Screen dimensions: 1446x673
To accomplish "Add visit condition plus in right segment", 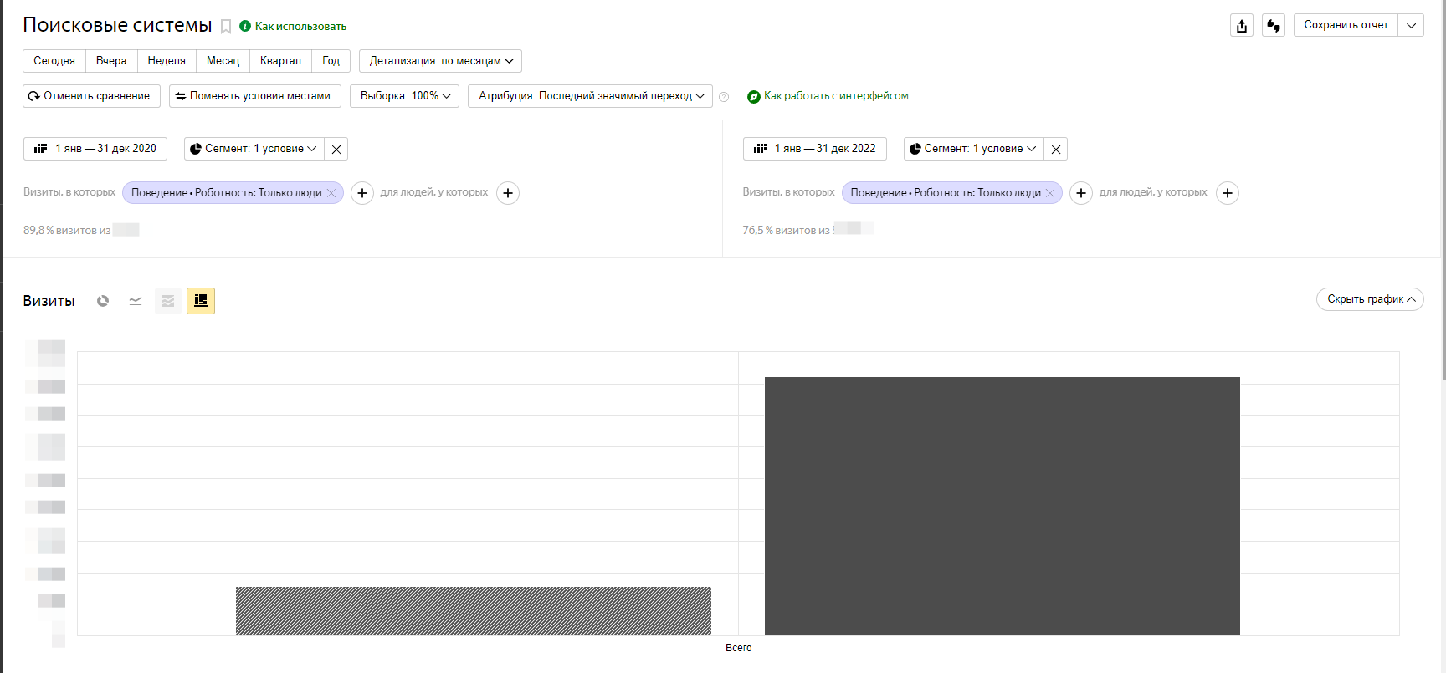I will [1081, 193].
